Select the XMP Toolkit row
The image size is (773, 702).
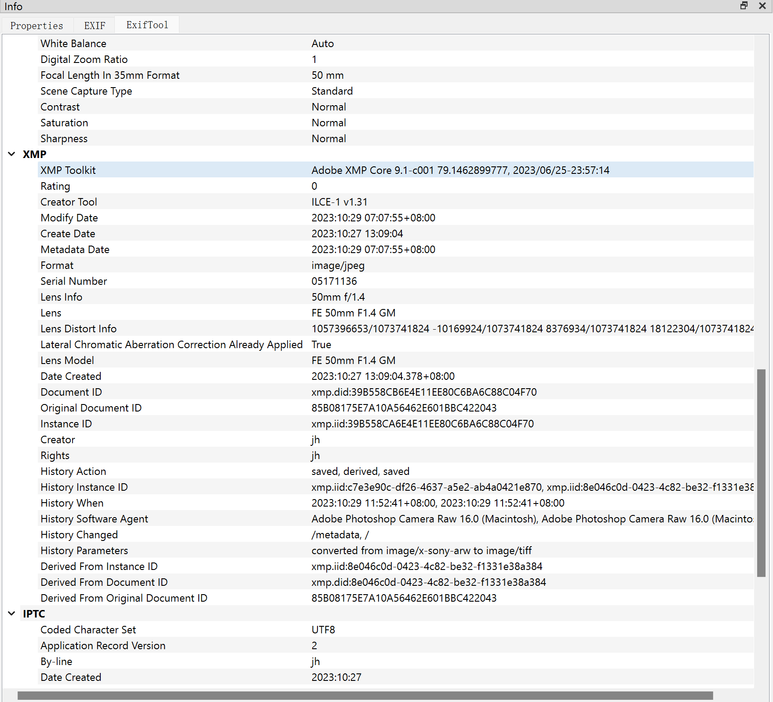68,170
